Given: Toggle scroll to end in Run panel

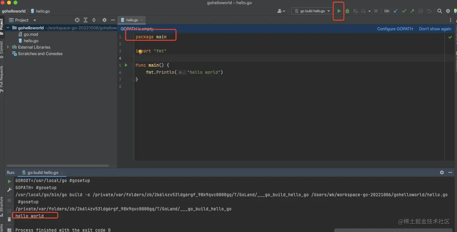Looking at the screenshot, I should (9, 211).
